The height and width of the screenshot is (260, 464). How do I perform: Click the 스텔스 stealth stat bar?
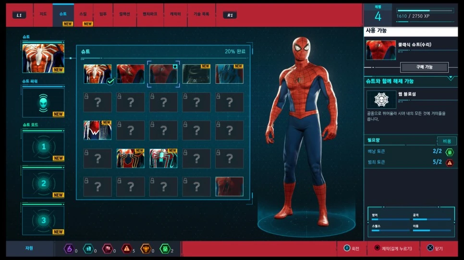(391, 230)
